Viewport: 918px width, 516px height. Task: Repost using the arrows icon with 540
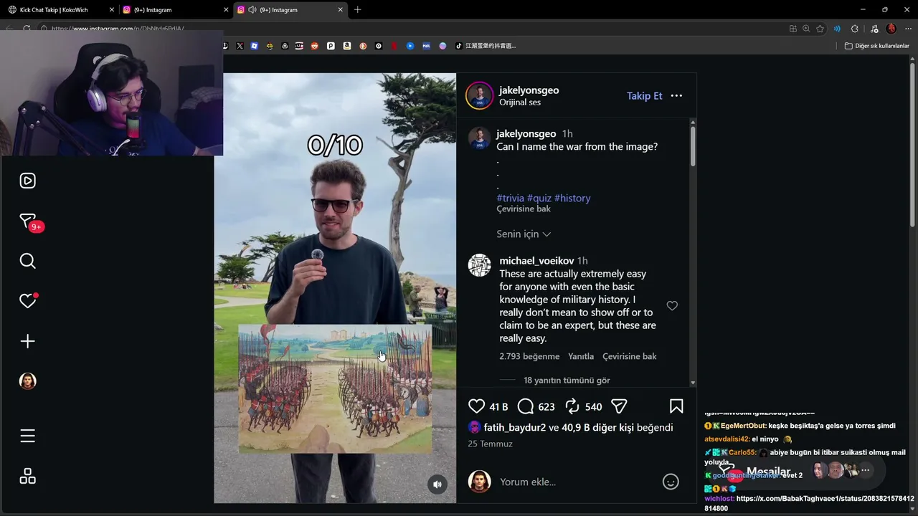[x=572, y=406]
